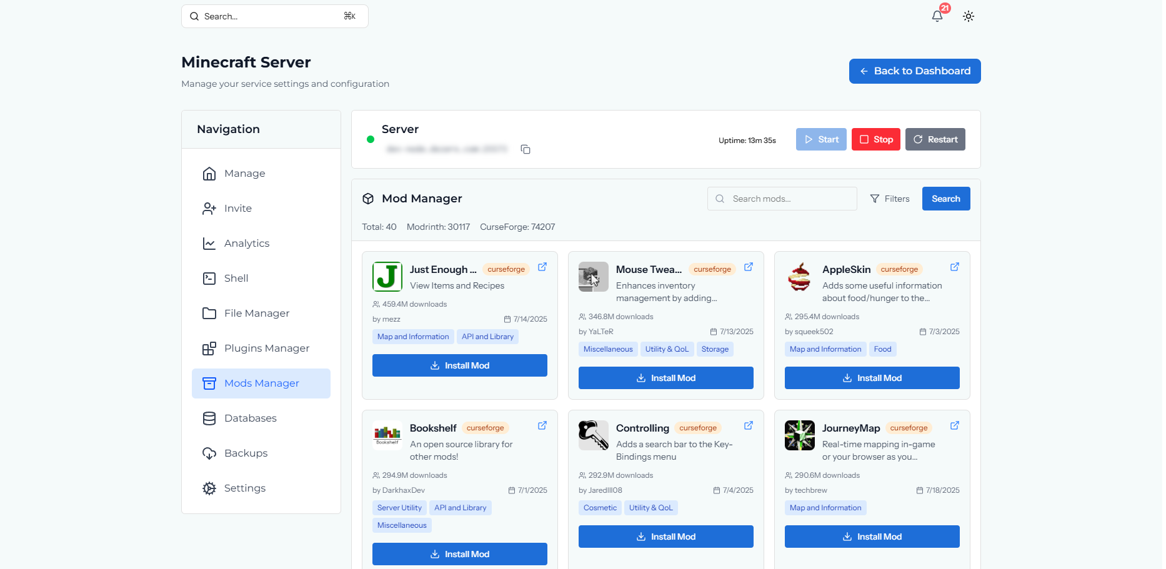1166x569 pixels.
Task: Click Server Utility tag on Bookshelf
Action: click(x=399, y=508)
